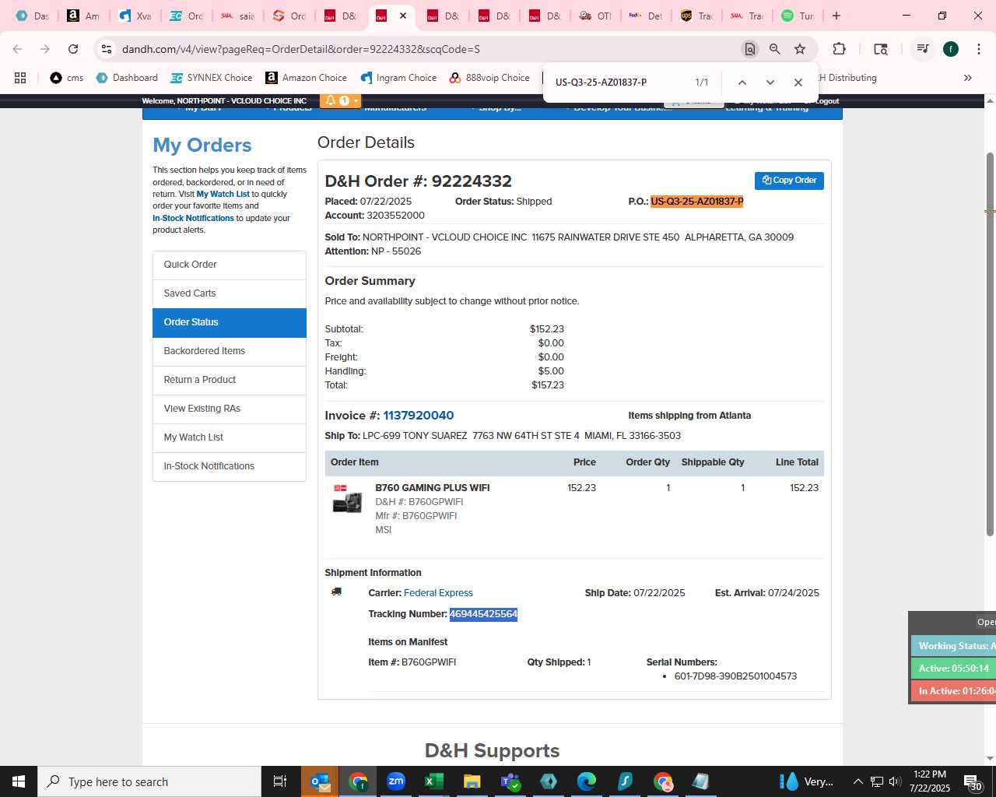Screen dimensions: 996x797
Task: Bookmark this page with the star icon
Action: click(x=800, y=49)
